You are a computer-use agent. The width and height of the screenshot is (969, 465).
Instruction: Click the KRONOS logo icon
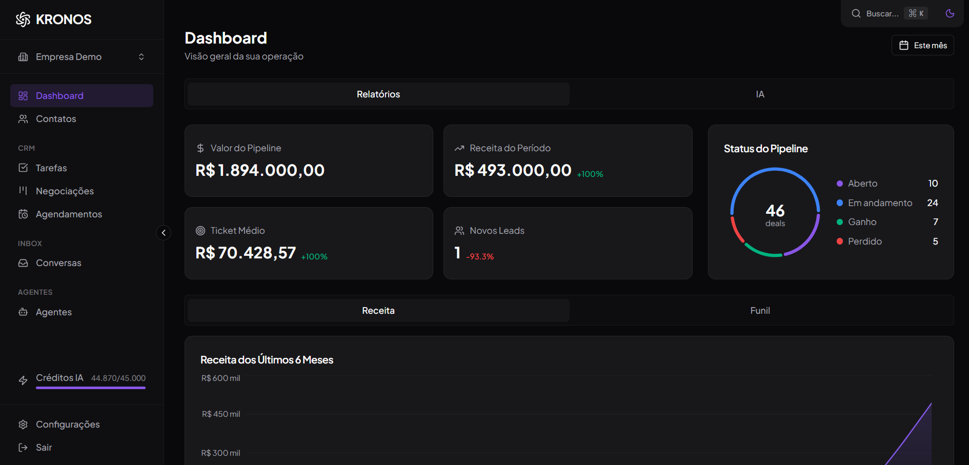pyautogui.click(x=23, y=19)
